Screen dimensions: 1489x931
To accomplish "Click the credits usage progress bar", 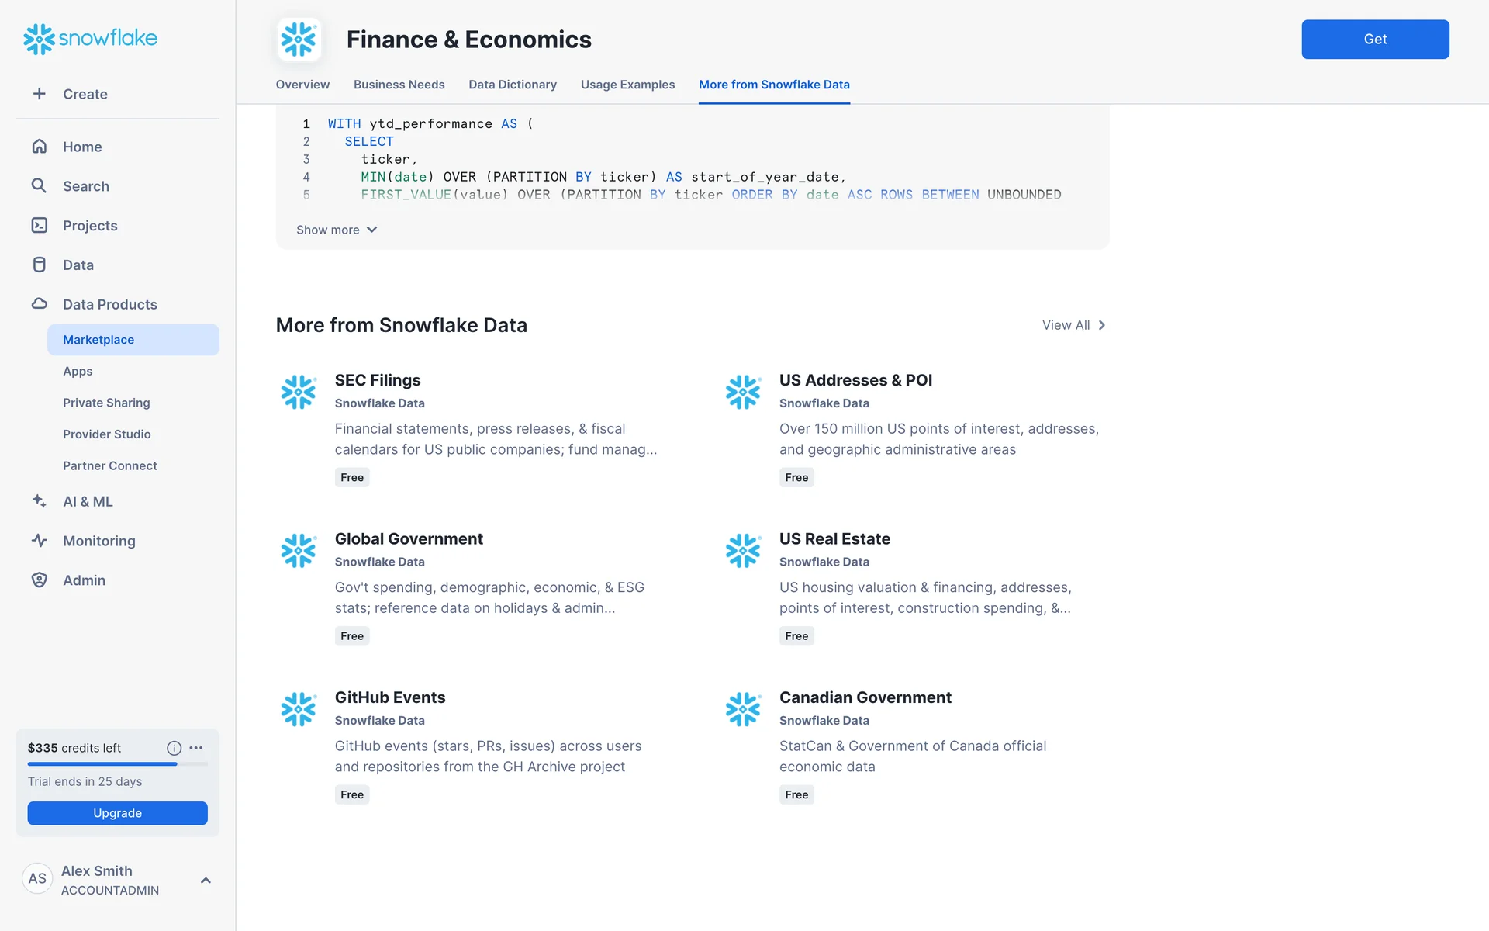I will click(x=117, y=764).
